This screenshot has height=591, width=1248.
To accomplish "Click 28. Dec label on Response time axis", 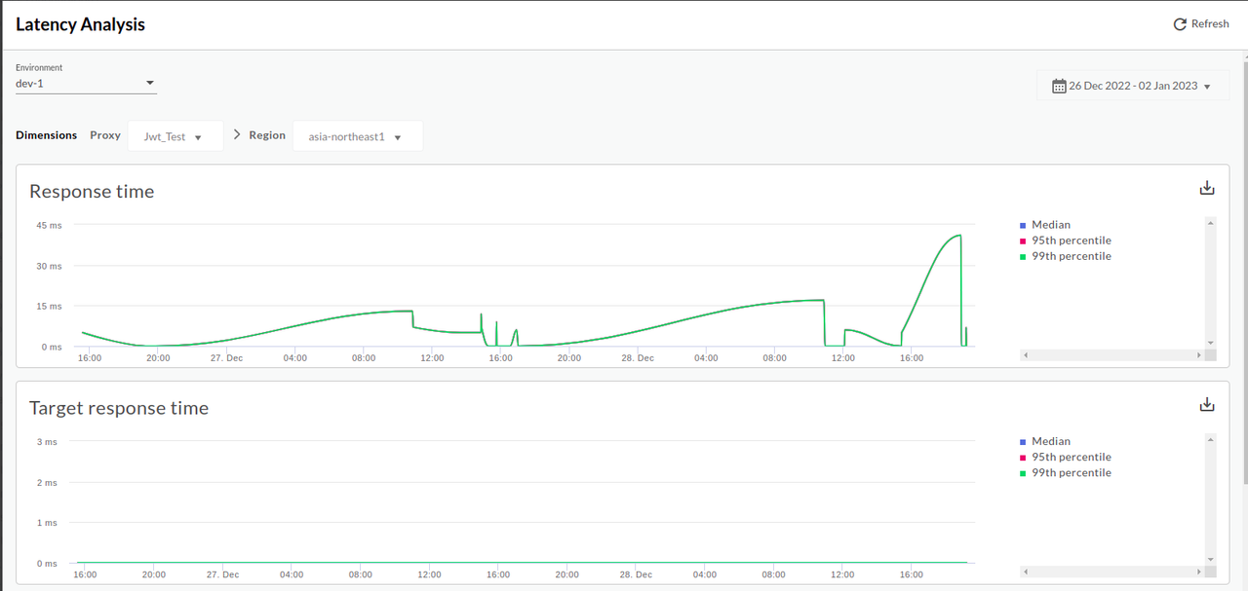I will (638, 358).
